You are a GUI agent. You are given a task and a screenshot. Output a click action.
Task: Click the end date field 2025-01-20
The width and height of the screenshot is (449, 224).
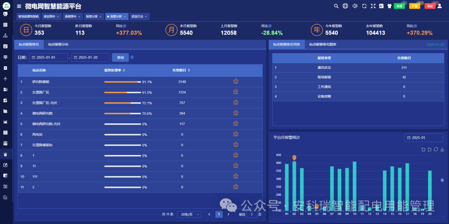pos(91,57)
